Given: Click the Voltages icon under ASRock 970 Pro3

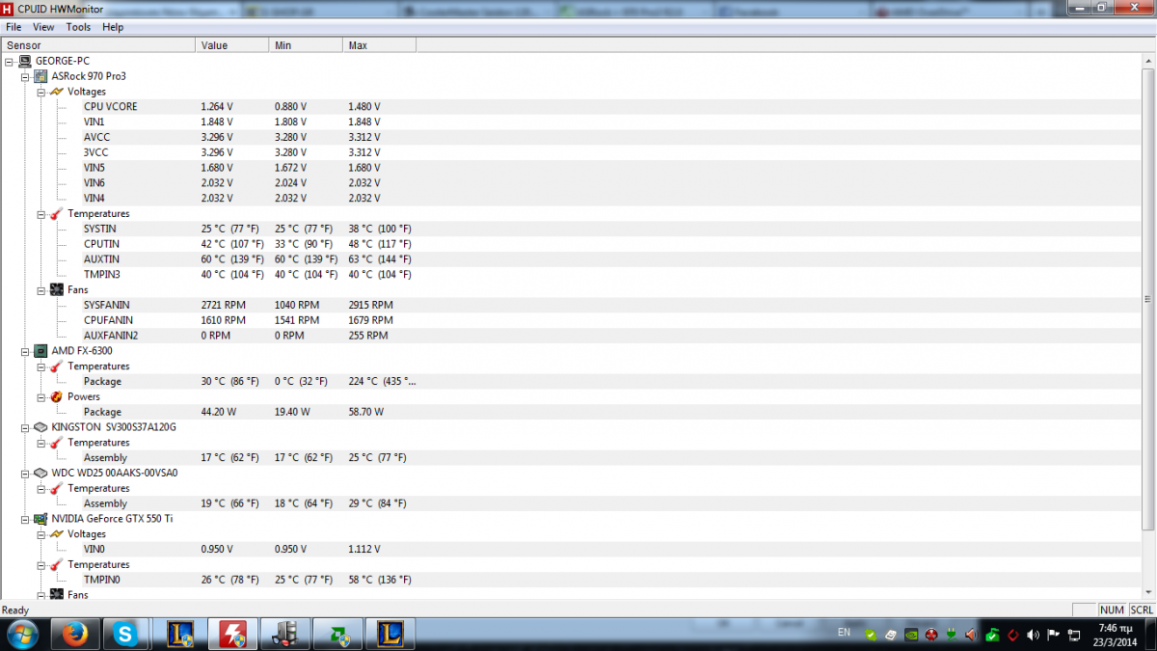Looking at the screenshot, I should point(57,92).
